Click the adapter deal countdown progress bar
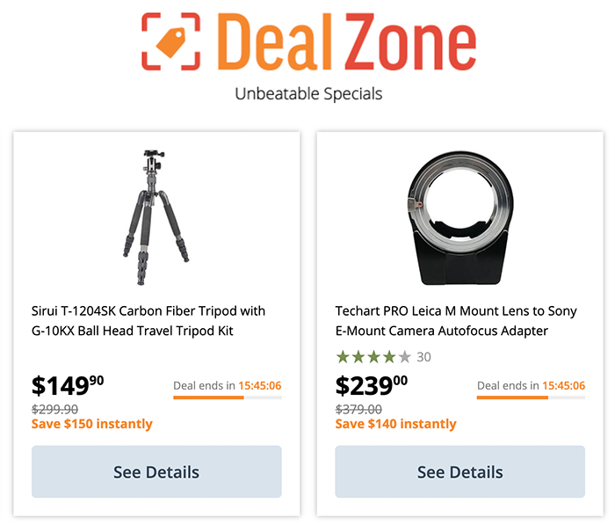The image size is (615, 525). pos(531,397)
